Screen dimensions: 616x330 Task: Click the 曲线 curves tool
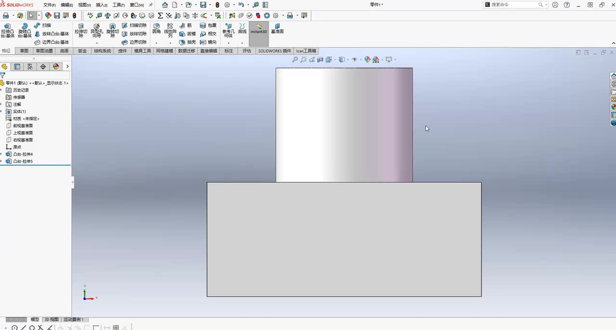[242, 28]
